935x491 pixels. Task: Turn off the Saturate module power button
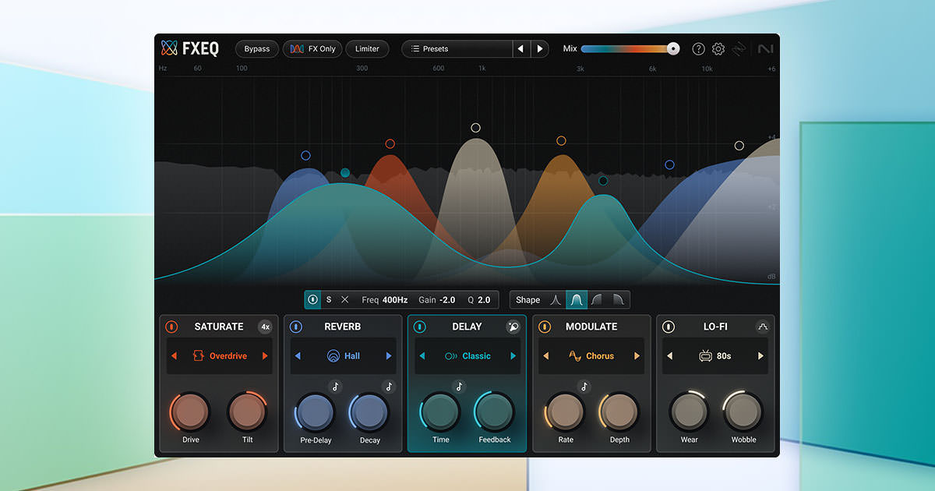click(x=172, y=327)
